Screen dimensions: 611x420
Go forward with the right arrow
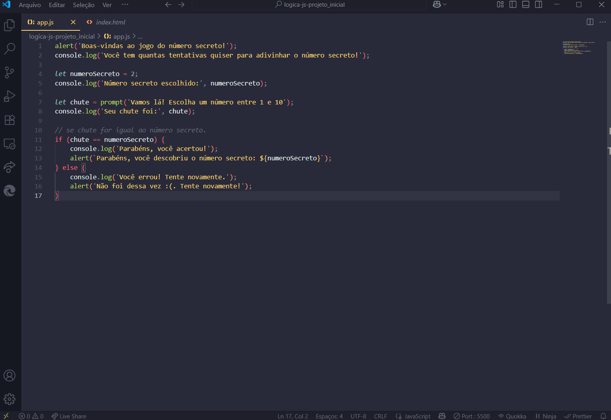[x=181, y=5]
